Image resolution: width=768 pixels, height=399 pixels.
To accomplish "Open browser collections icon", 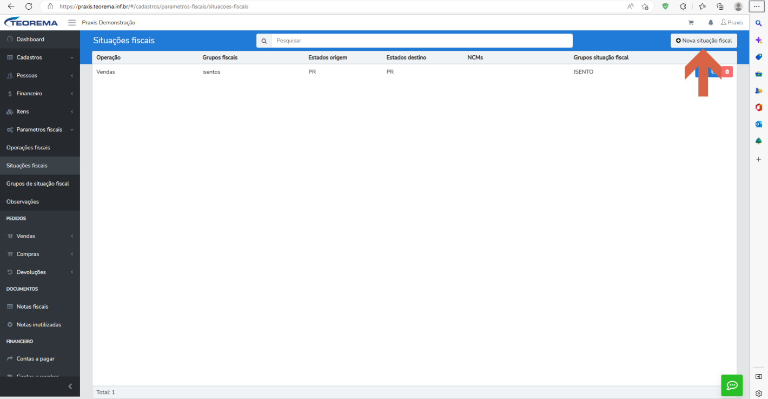I will [720, 6].
